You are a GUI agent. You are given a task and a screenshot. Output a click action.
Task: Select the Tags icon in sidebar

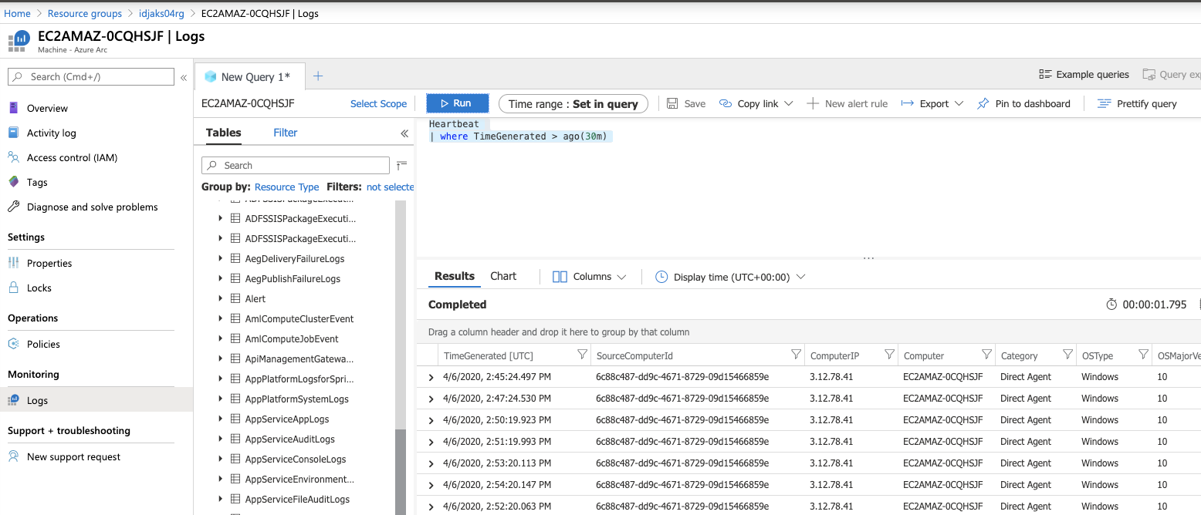tap(13, 182)
